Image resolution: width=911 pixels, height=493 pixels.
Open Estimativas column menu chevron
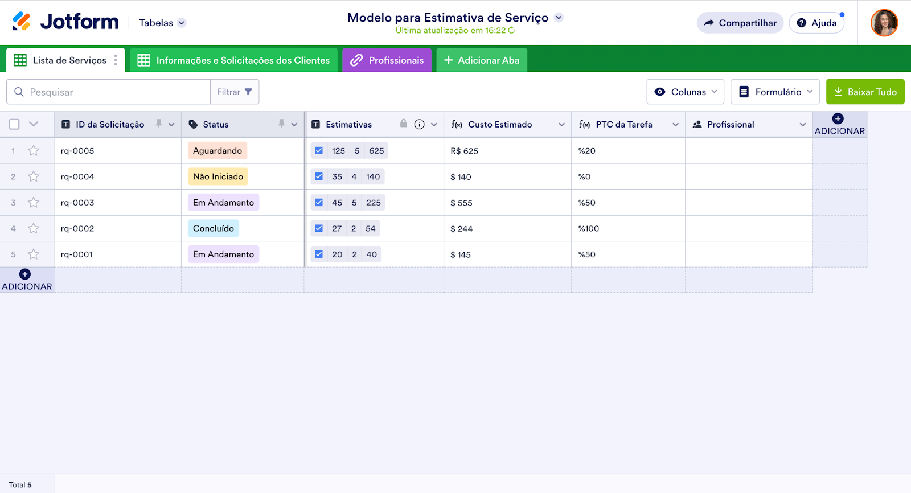click(434, 124)
